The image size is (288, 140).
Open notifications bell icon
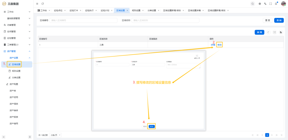click(x=276, y=4)
